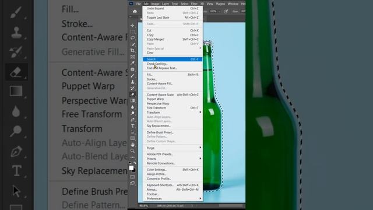Open the Image menu
Viewport: 373px width, 210px height.
click(155, 4)
